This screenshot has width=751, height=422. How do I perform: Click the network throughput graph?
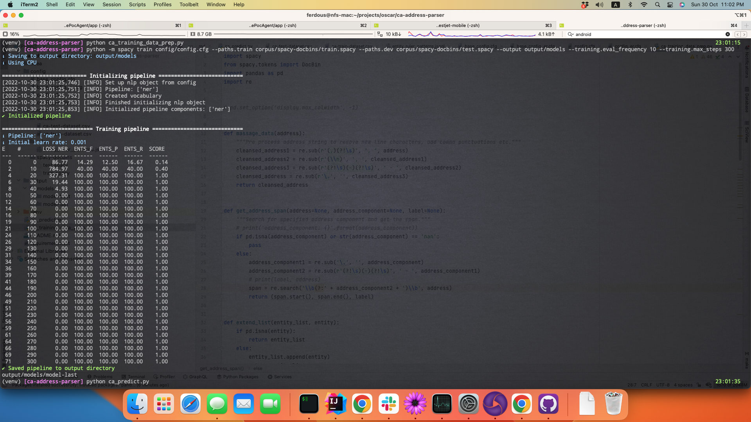[471, 34]
